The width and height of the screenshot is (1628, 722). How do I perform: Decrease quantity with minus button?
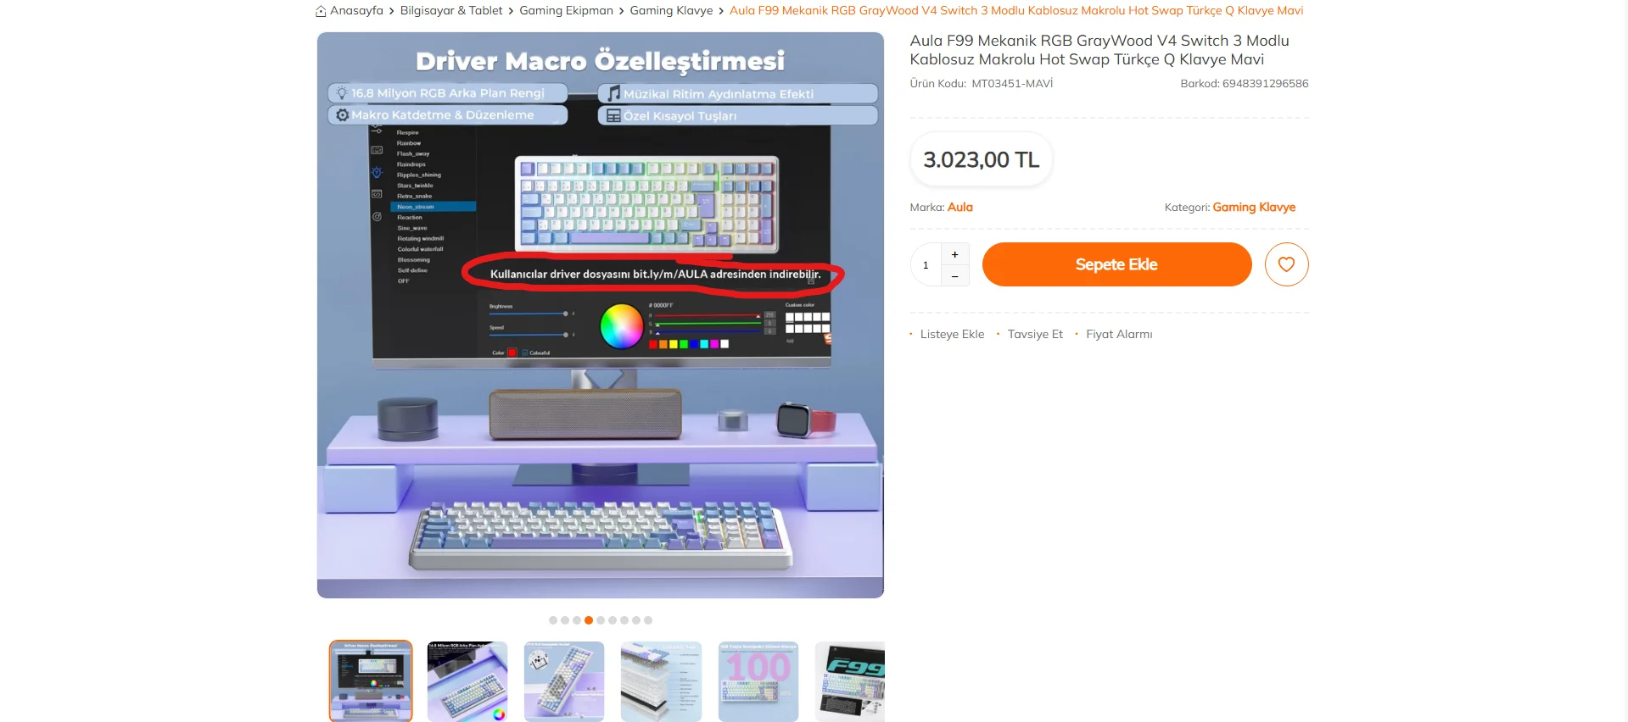coord(954,276)
